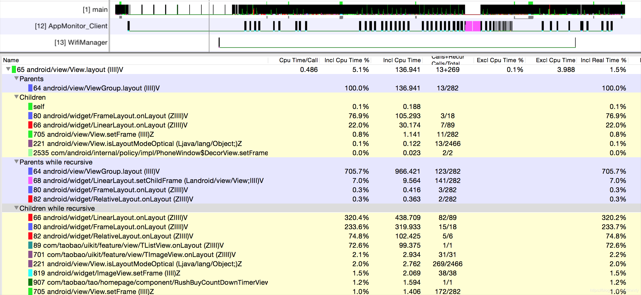Collapse the Children section
This screenshot has width=641, height=295.
16,97
